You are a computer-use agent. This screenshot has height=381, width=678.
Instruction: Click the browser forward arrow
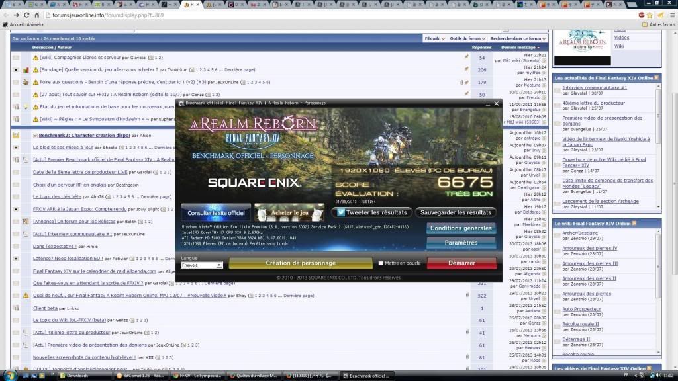[x=17, y=15]
